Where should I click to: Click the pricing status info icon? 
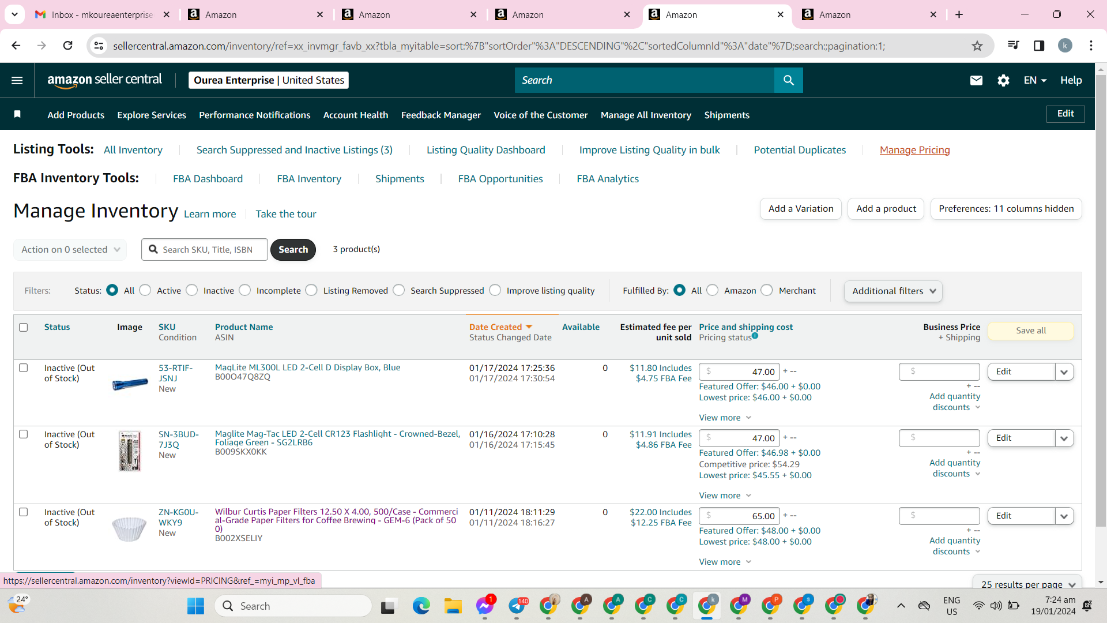coord(755,336)
